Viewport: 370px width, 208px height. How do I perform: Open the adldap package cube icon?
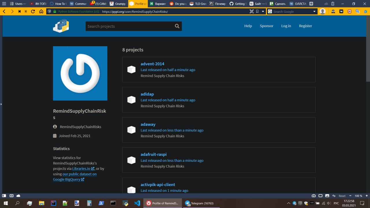pos(132,100)
